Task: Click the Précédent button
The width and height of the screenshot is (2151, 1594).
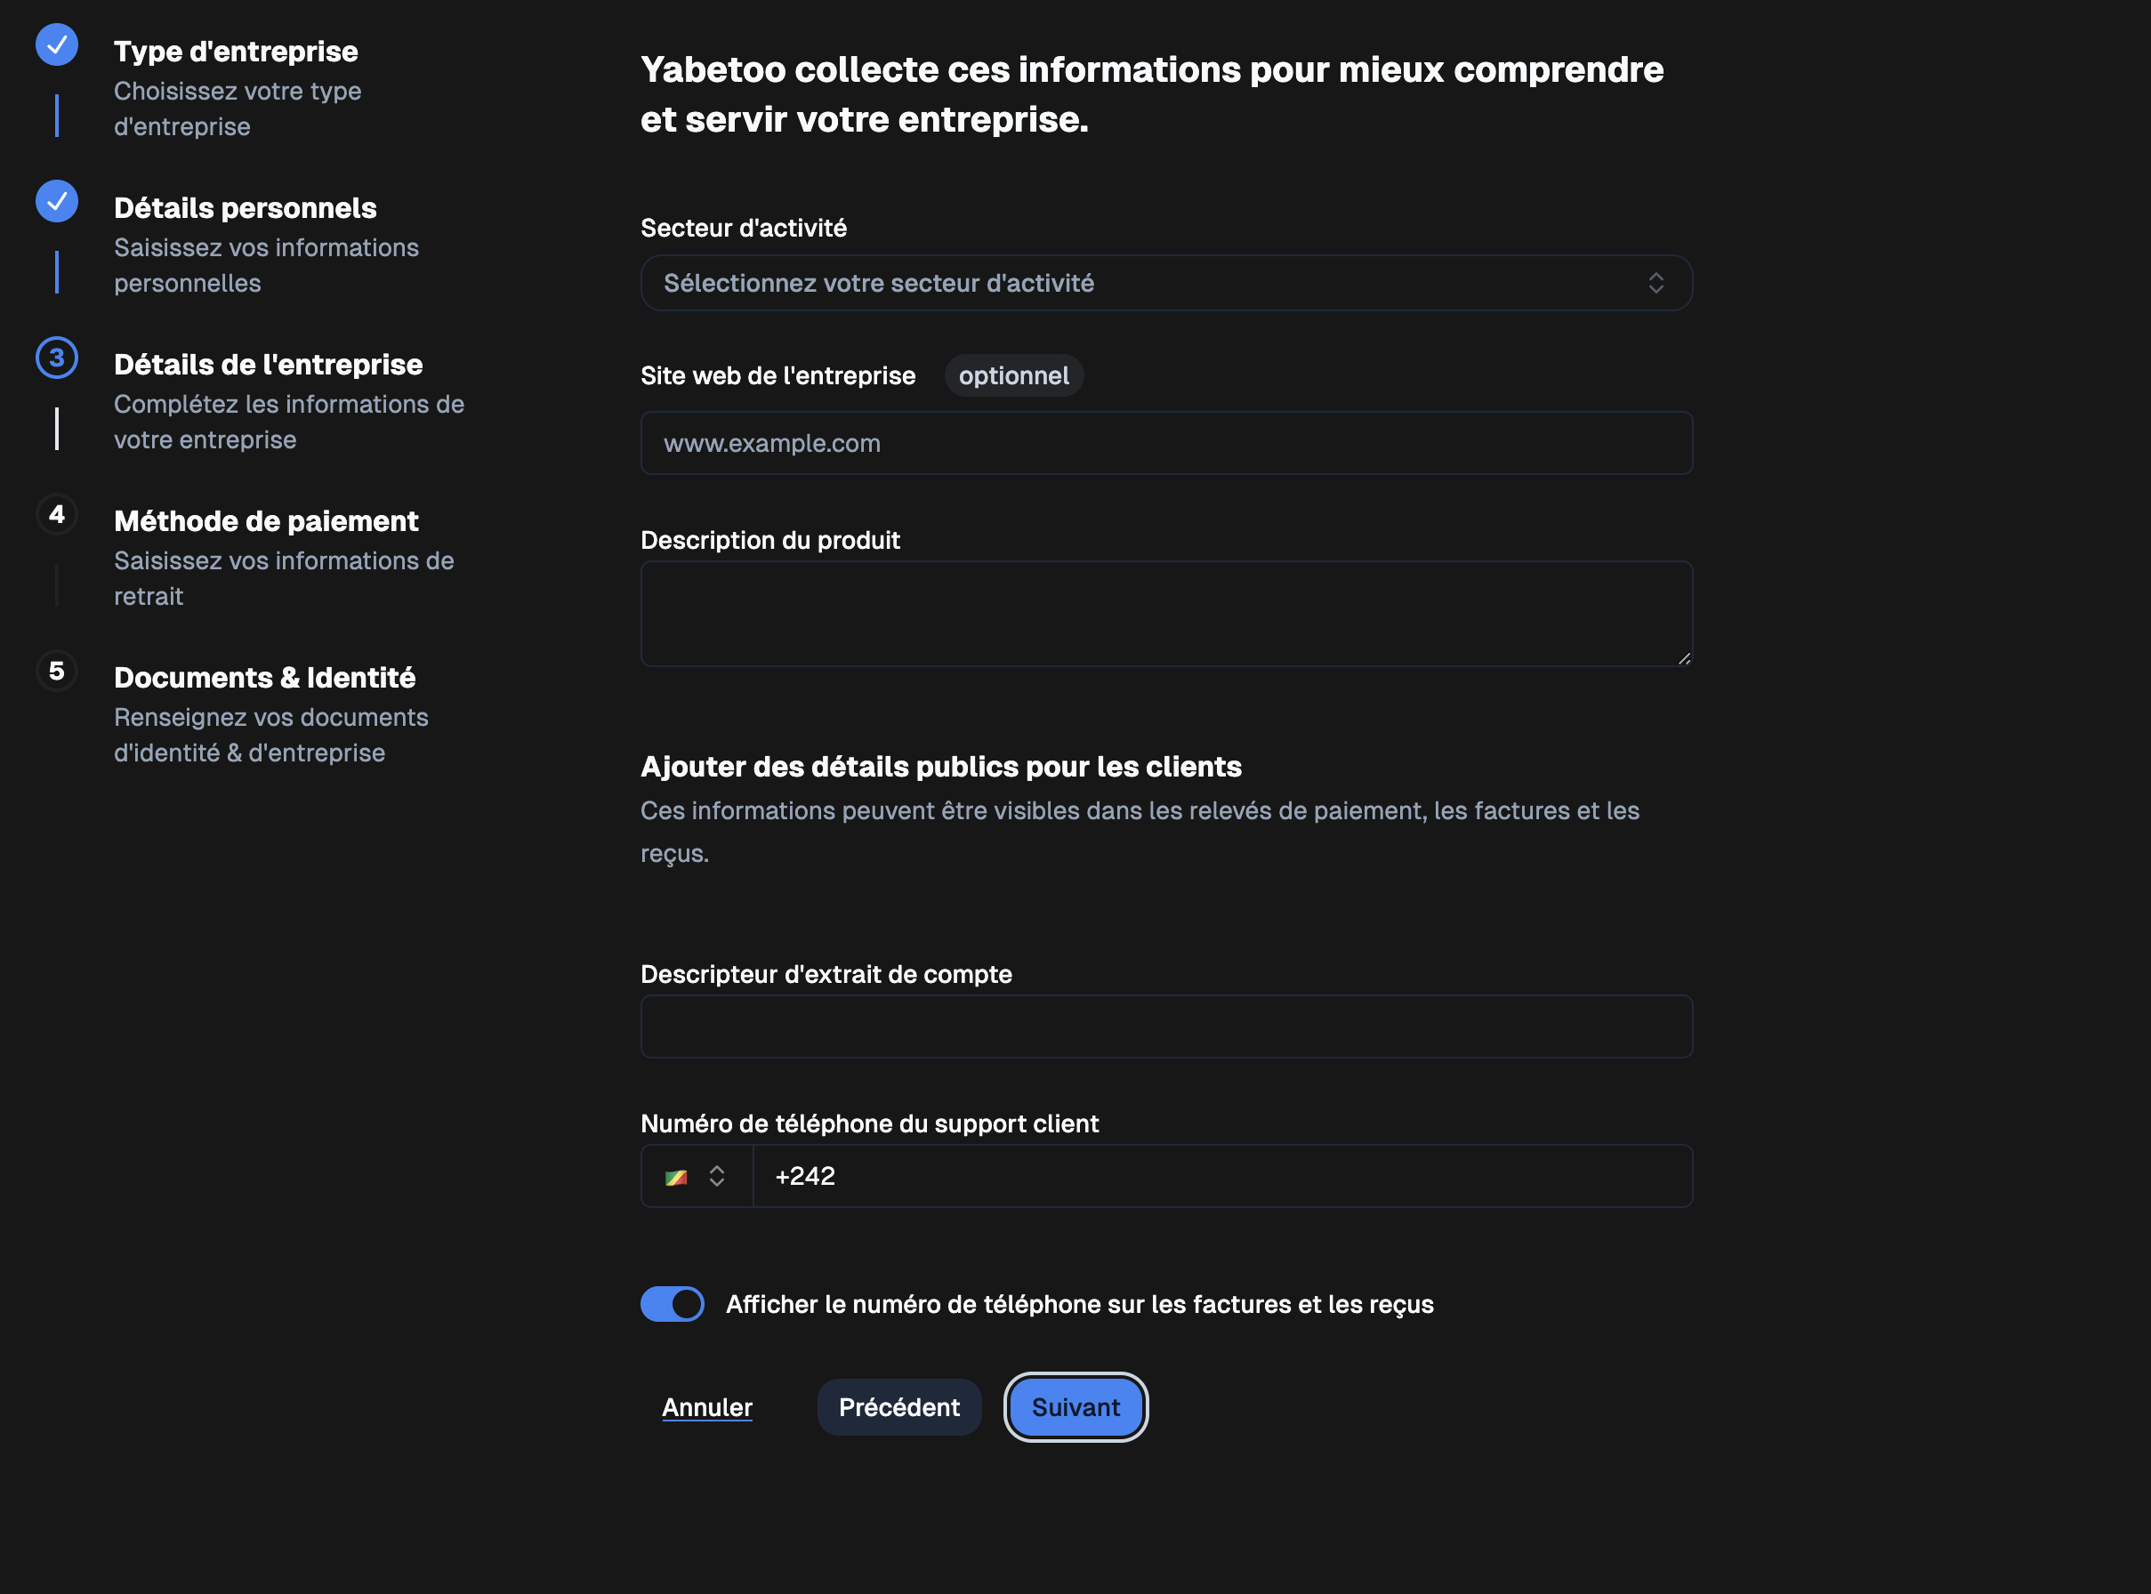Action: click(898, 1407)
